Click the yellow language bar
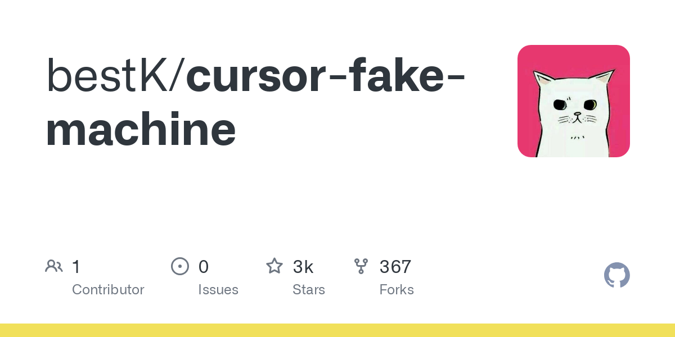675x337 pixels. [x=337, y=330]
